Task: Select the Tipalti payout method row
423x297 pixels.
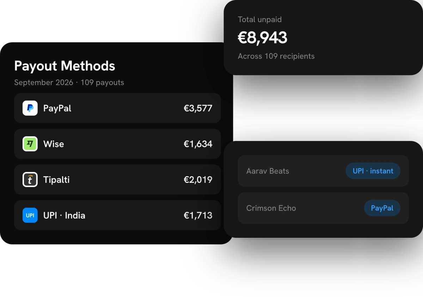Action: 117,180
